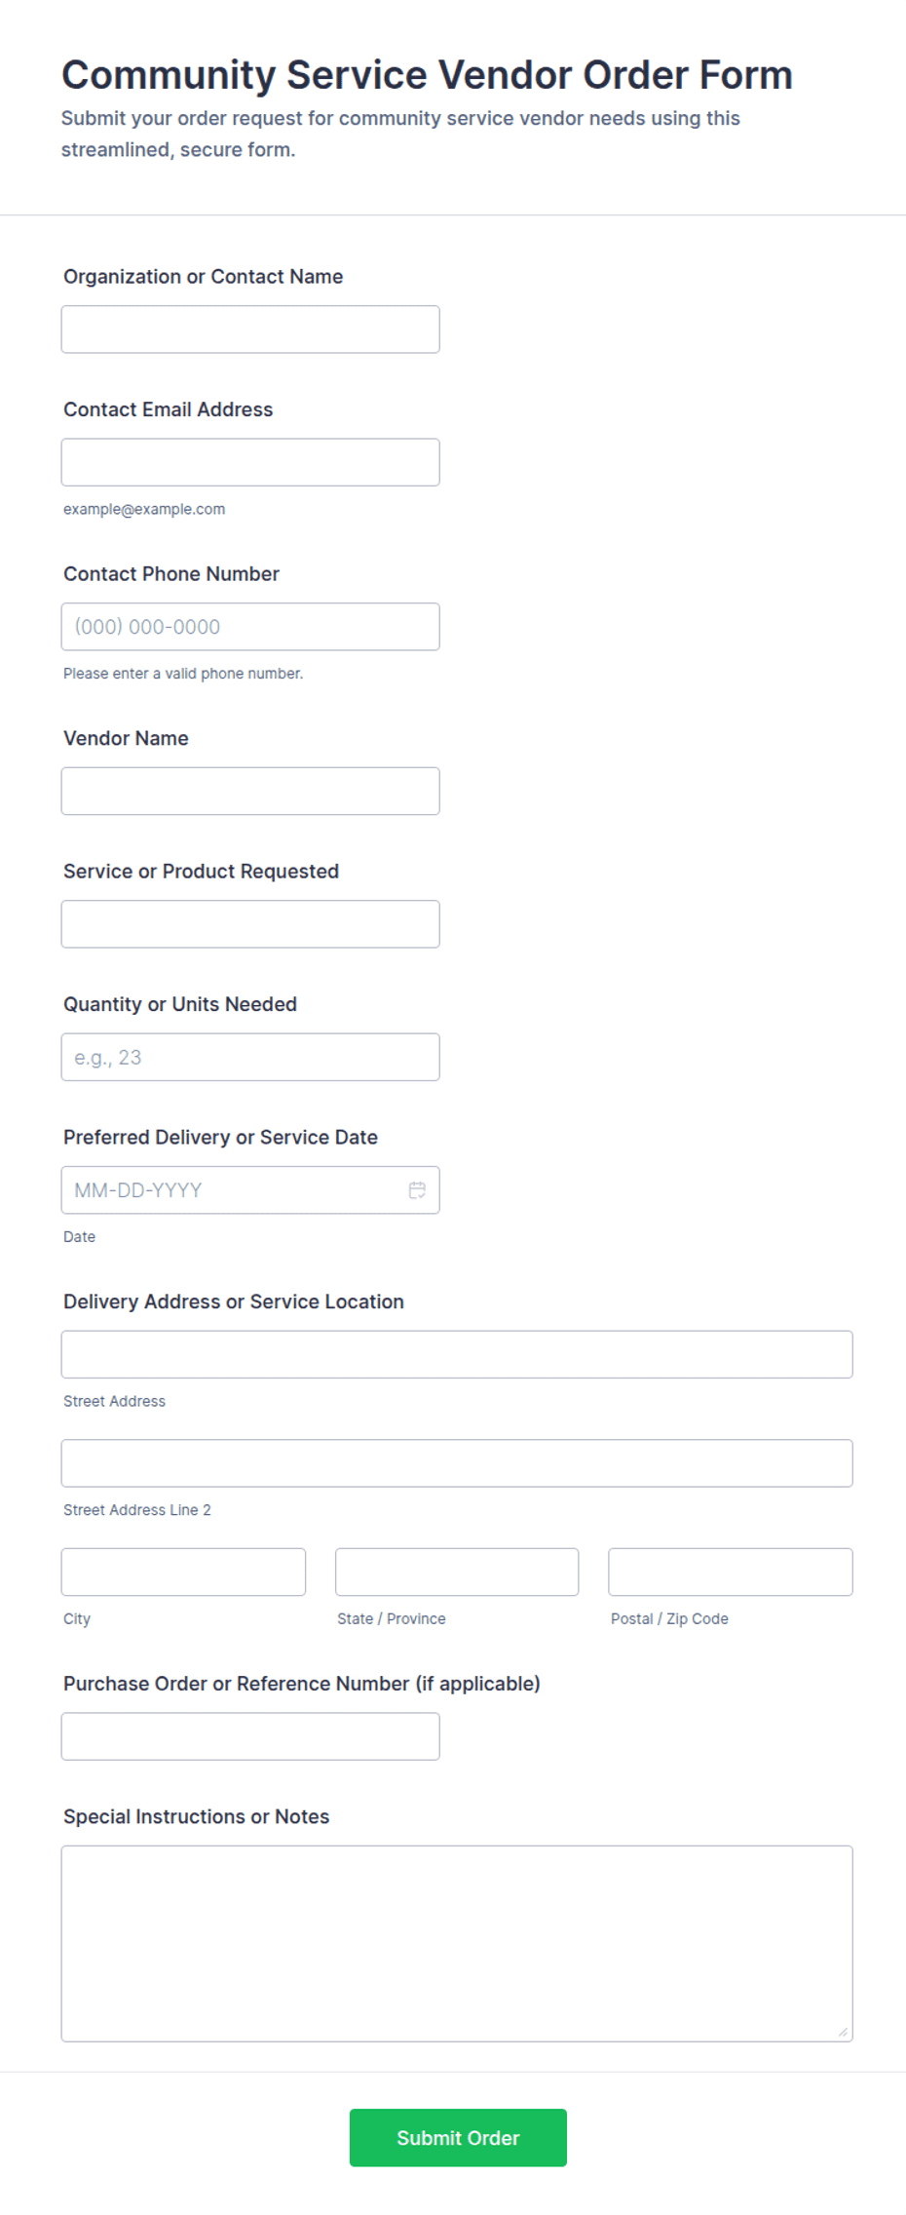Click the Delivery Address or Service Location label
Image resolution: width=906 pixels, height=2215 pixels.
point(234,1302)
